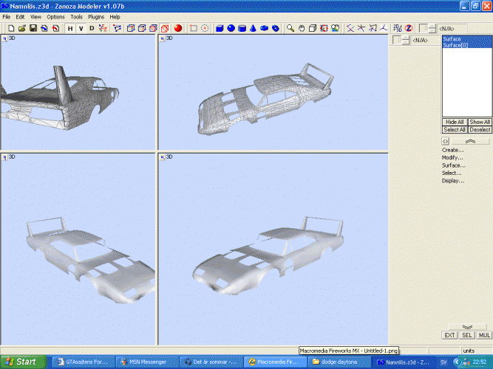Open the Tools menu
Screen dimensions: 493x369
point(77,16)
